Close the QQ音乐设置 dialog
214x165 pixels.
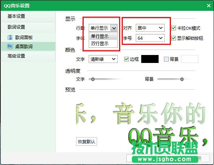[x=209, y=5]
